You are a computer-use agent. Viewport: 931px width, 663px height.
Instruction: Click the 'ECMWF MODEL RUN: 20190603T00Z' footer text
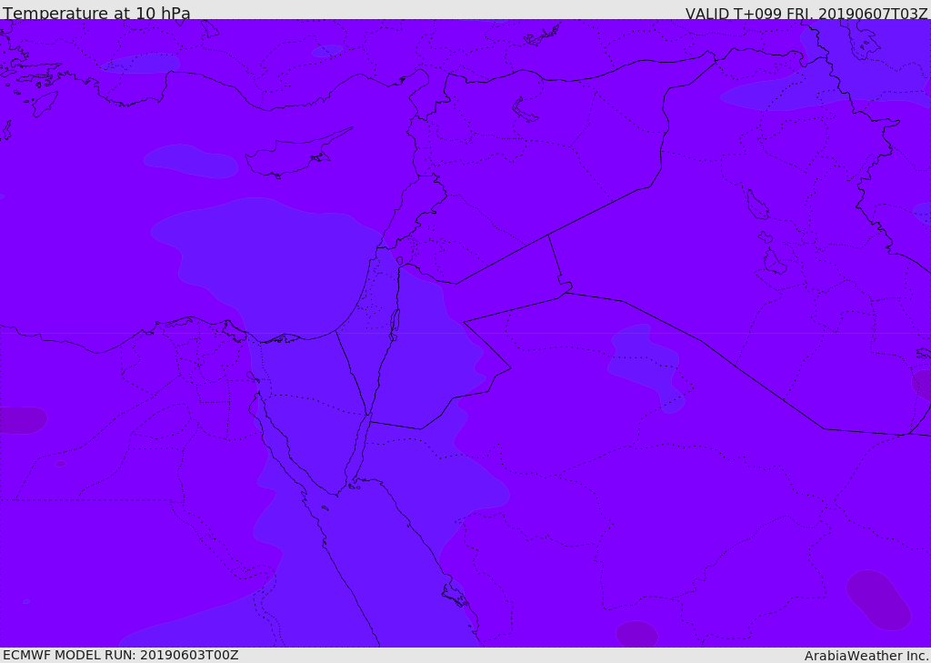click(x=121, y=655)
